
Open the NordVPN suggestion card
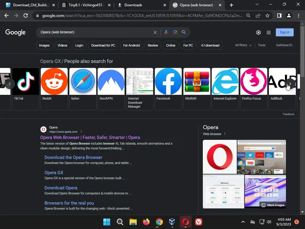(111, 89)
